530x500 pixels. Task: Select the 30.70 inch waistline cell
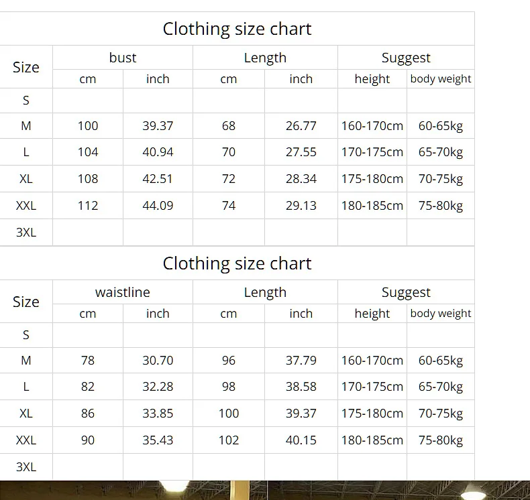pos(158,360)
